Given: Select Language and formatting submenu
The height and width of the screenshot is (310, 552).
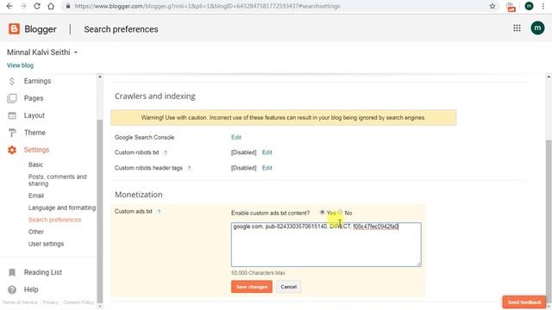Looking at the screenshot, I should 62,208.
